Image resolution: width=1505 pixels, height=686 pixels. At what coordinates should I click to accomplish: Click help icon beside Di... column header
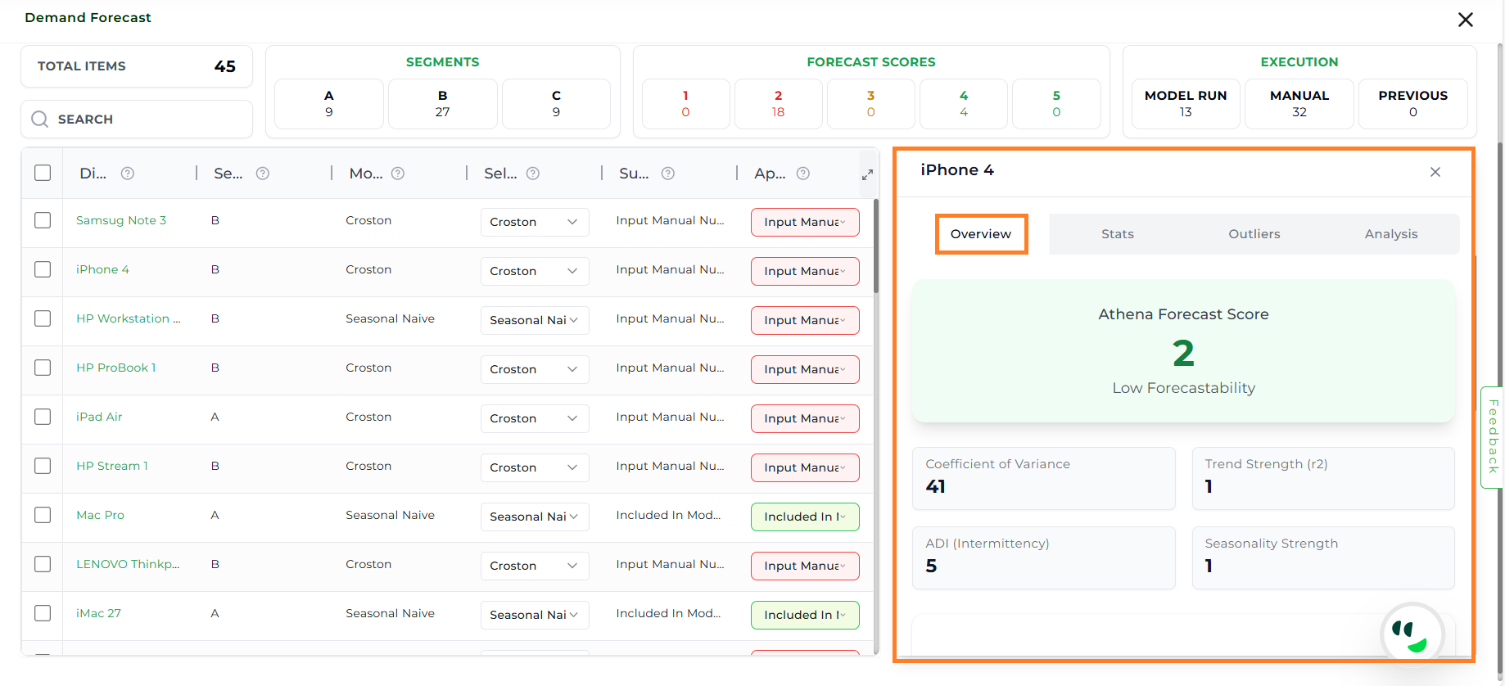(128, 174)
